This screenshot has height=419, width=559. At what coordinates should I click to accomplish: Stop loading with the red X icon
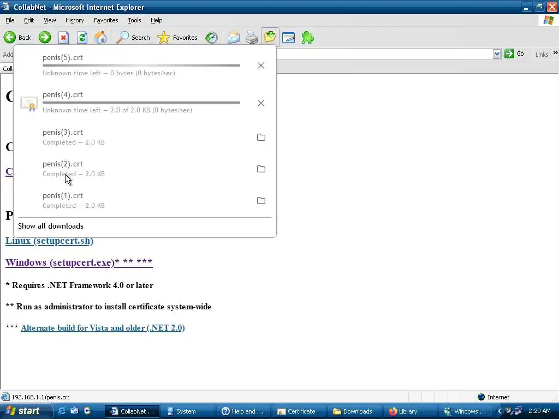(x=63, y=38)
